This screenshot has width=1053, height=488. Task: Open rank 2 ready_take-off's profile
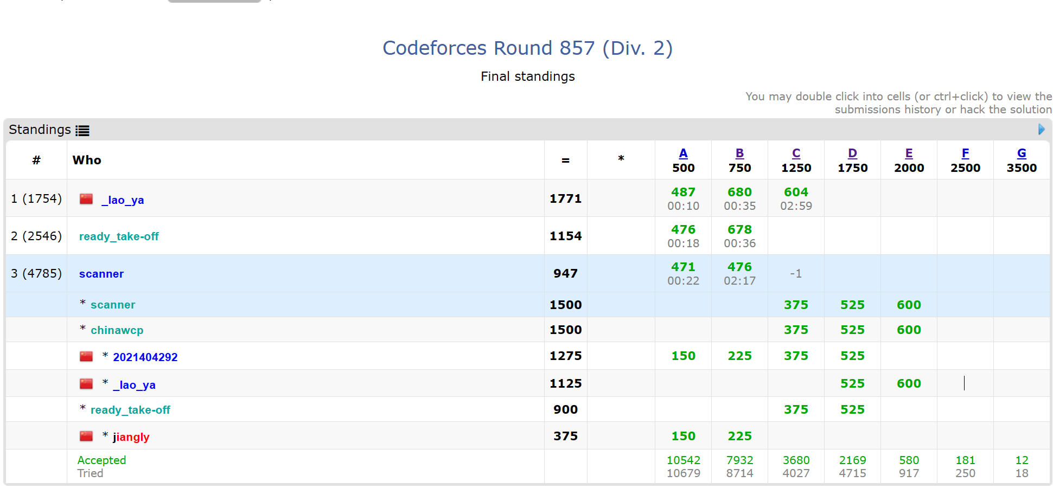pyautogui.click(x=119, y=236)
